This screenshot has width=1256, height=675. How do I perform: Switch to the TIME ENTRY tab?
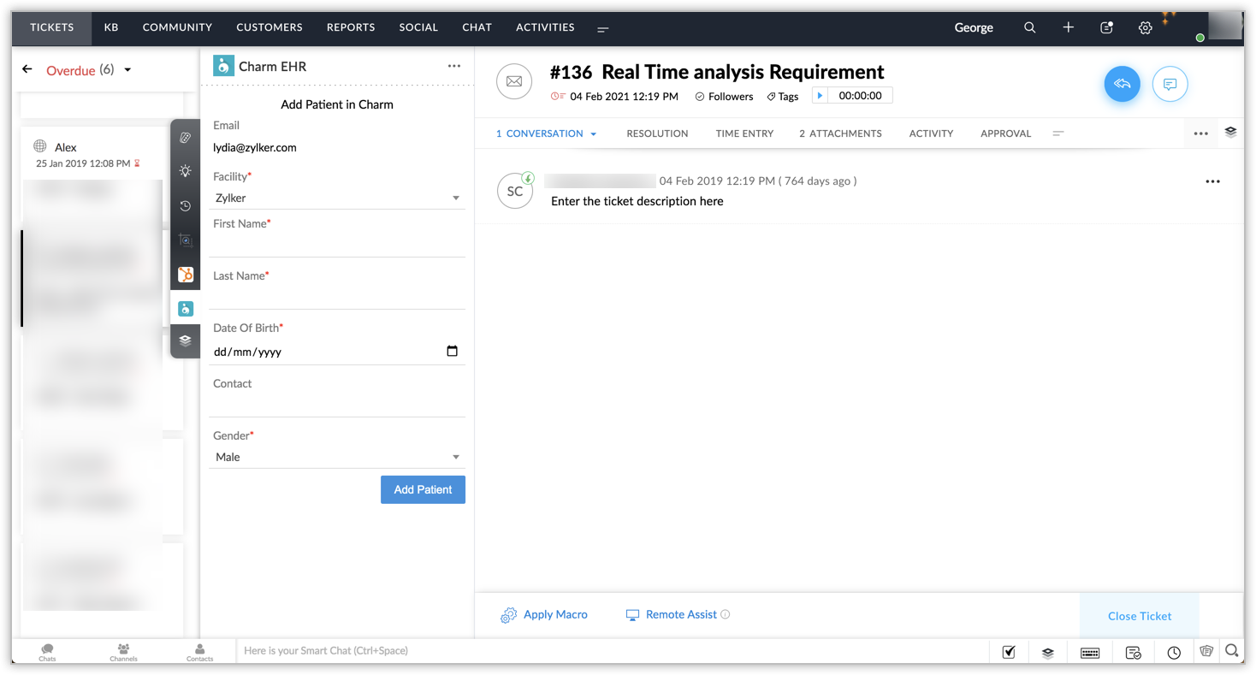(x=744, y=133)
